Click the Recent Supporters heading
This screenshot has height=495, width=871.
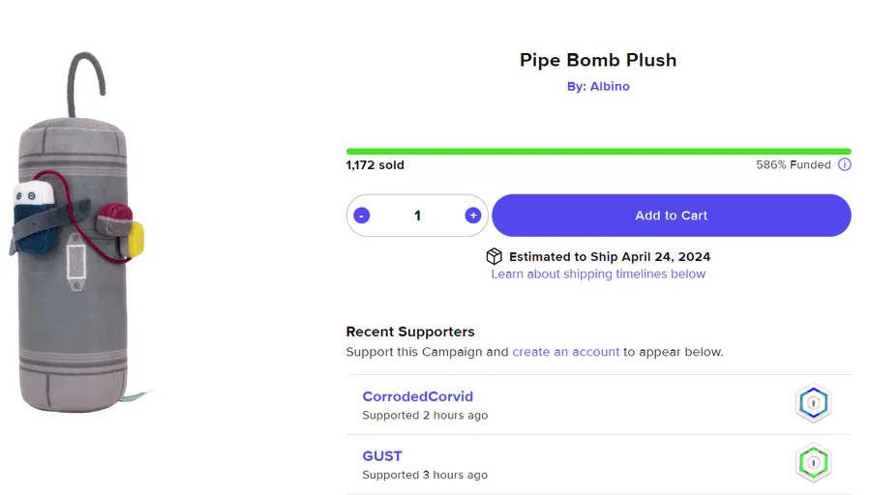point(410,332)
